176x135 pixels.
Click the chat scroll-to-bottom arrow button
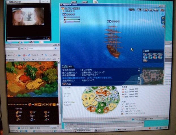[x=139, y=83]
